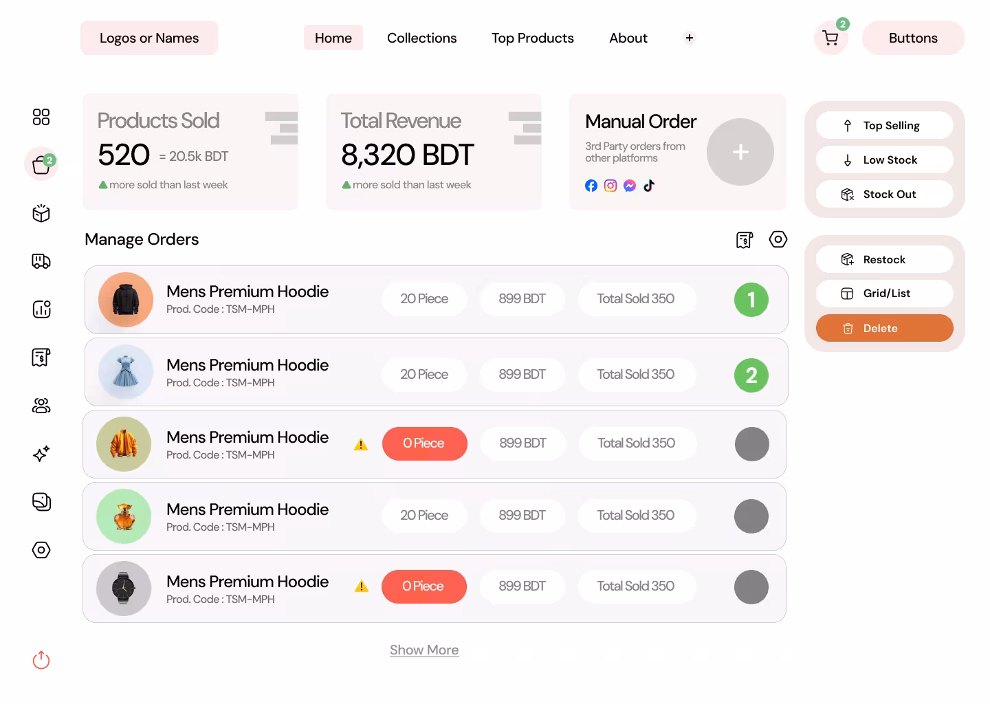The height and width of the screenshot is (704, 990).
Task: Filter by Low Stock
Action: coord(884,160)
